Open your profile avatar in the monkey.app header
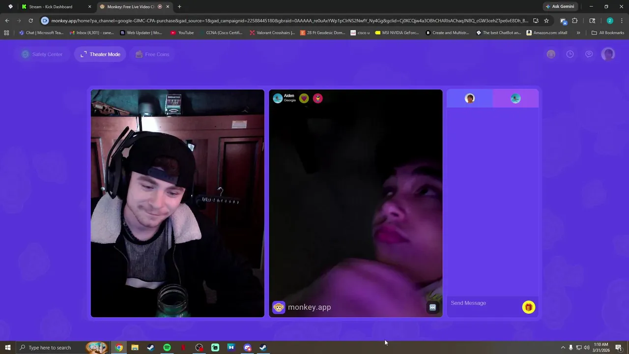The height and width of the screenshot is (354, 629). [608, 54]
